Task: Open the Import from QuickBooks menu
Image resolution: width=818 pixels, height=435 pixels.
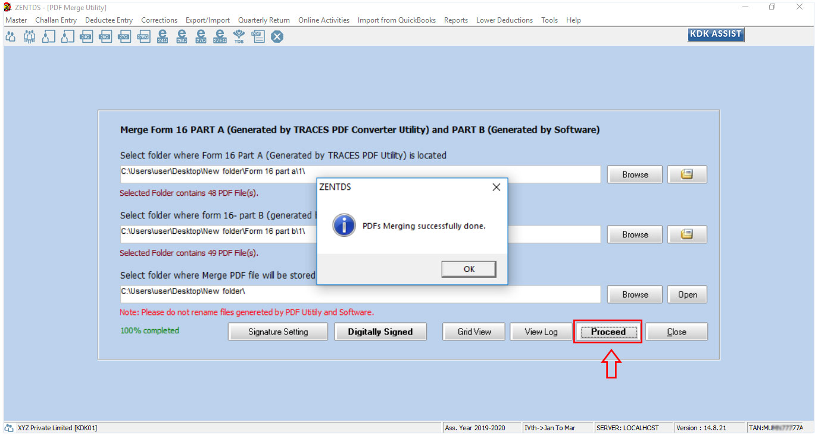Action: 396,20
